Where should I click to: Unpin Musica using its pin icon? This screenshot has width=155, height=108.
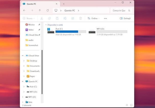coord(39,25)
